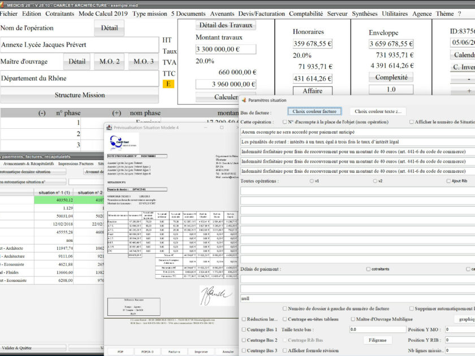The height and width of the screenshot is (356, 475).
Task: Click the Honoraires 359 678,55 € field
Action: 313,44
